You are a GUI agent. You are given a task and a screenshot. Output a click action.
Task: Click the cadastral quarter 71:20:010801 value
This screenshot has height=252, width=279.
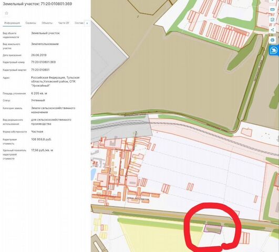pyautogui.click(x=40, y=70)
